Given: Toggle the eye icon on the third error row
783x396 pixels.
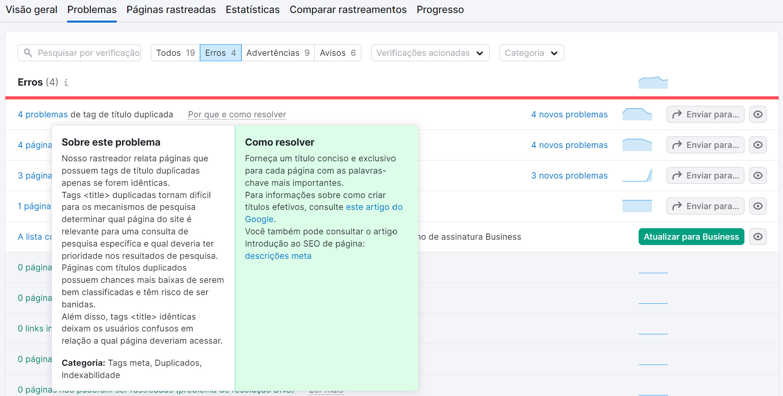Looking at the screenshot, I should pos(758,175).
